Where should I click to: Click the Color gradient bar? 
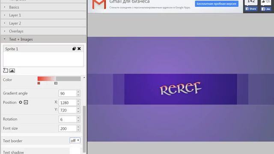(59, 79)
